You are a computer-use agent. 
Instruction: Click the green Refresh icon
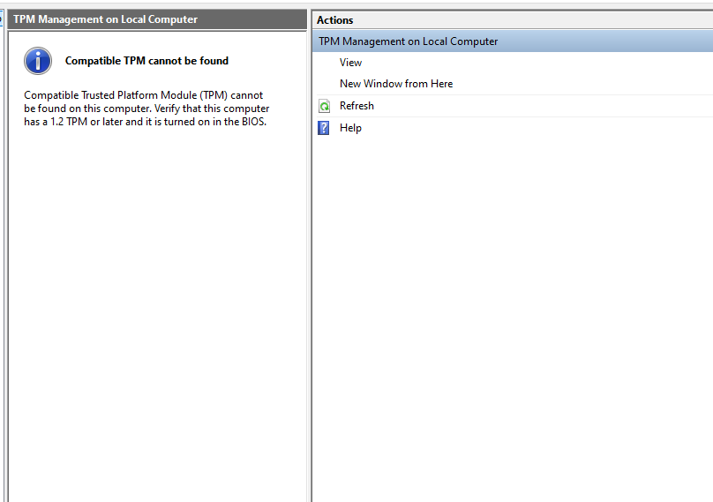coord(324,106)
